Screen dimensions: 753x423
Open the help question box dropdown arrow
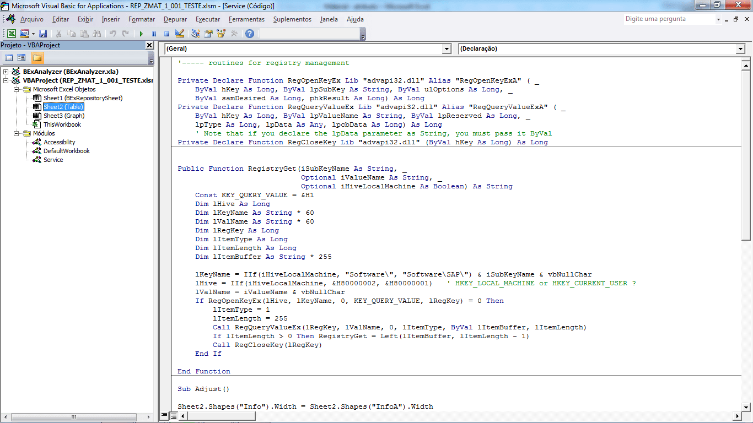(x=718, y=19)
